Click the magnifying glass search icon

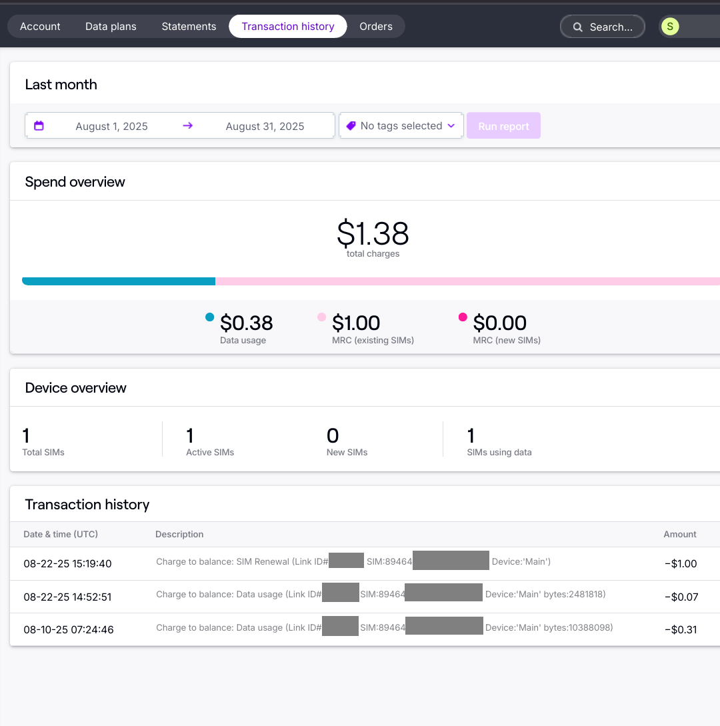578,27
